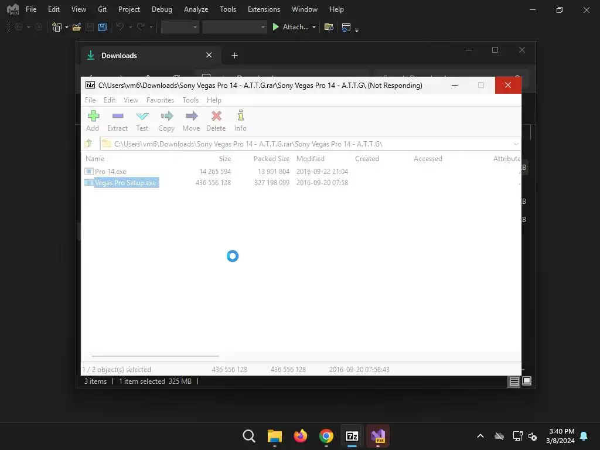
Task: Select the Vegas Pro Setup.exe file
Action: click(121, 183)
